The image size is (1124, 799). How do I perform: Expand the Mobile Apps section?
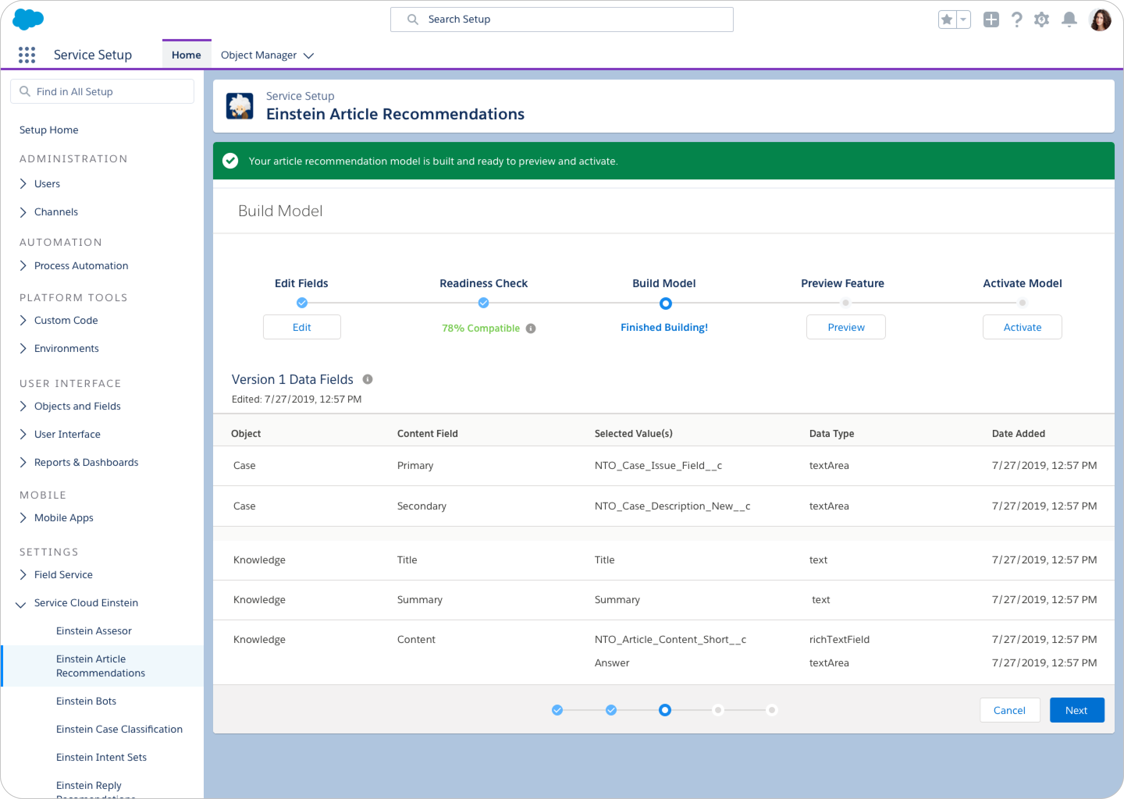23,518
